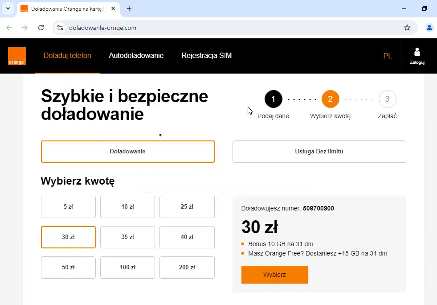Bookmark this page with the star icon

pyautogui.click(x=407, y=28)
